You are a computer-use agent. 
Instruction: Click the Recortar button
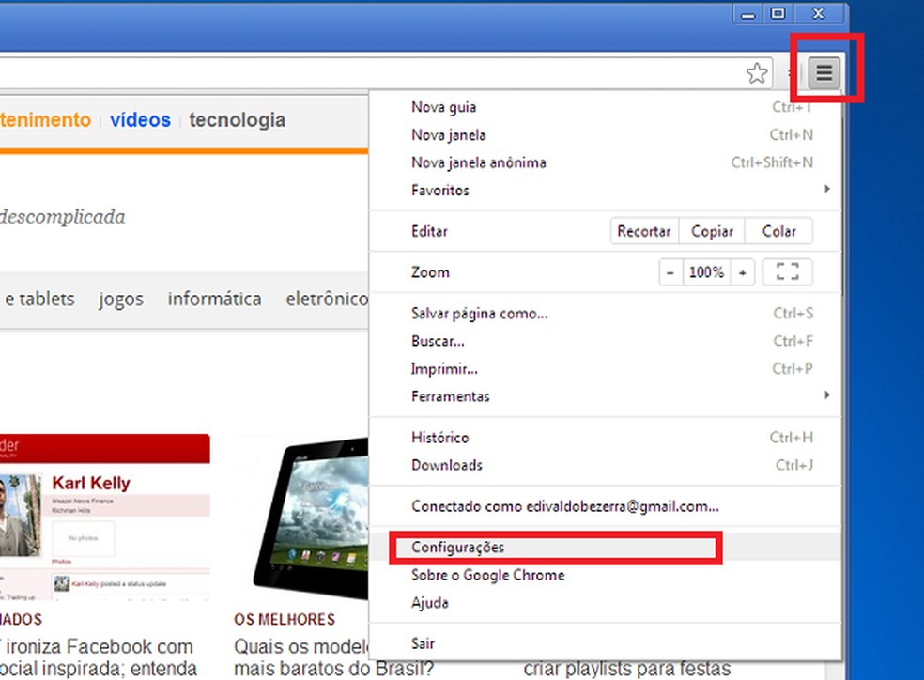click(x=643, y=230)
